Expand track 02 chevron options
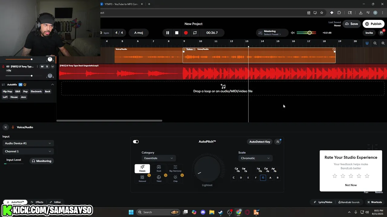The height and width of the screenshot is (217, 387). pyautogui.click(x=53, y=66)
